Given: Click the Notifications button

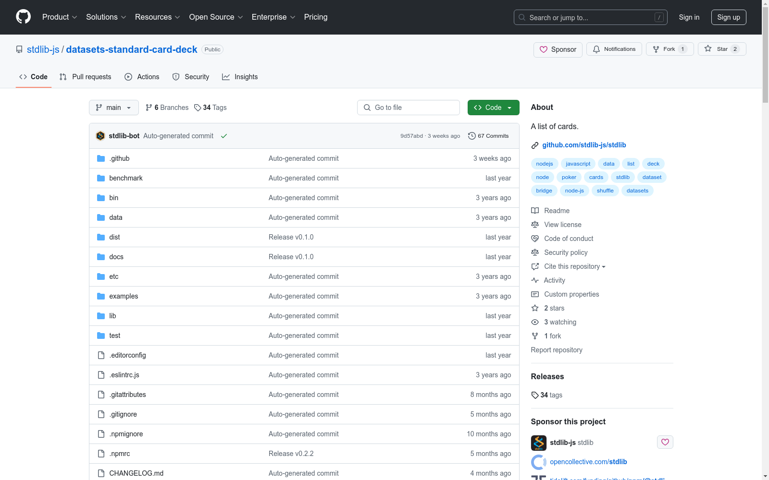Looking at the screenshot, I should pyautogui.click(x=614, y=49).
